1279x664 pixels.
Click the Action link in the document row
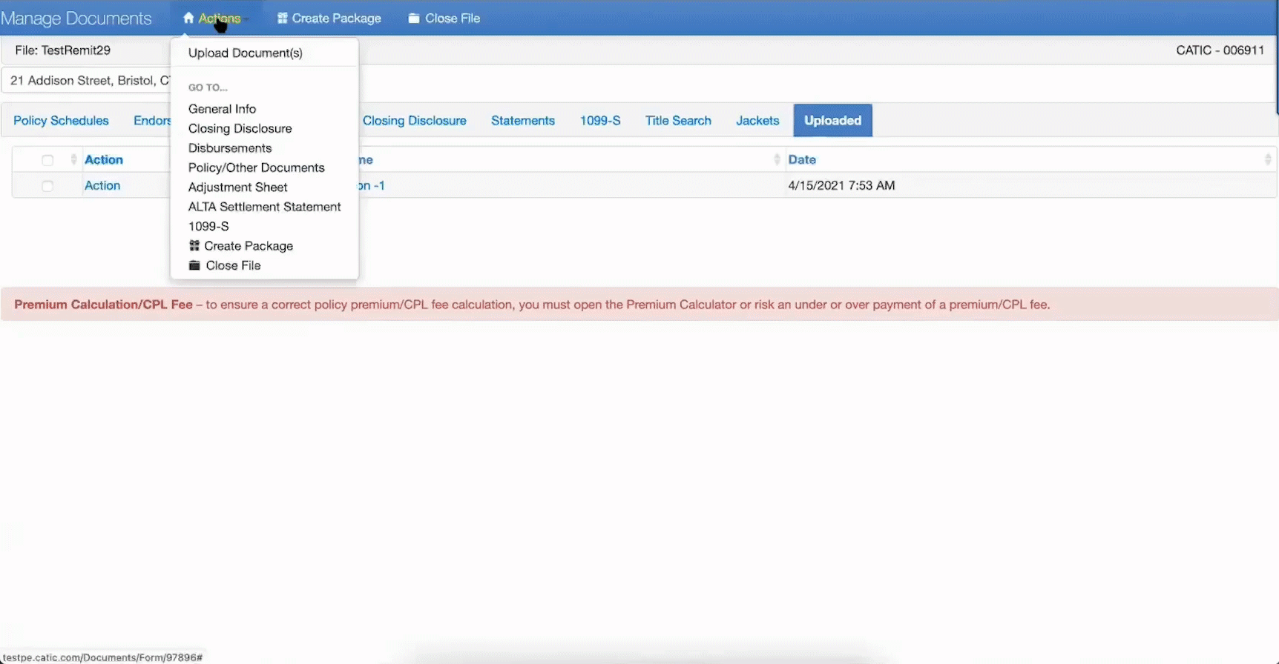102,185
